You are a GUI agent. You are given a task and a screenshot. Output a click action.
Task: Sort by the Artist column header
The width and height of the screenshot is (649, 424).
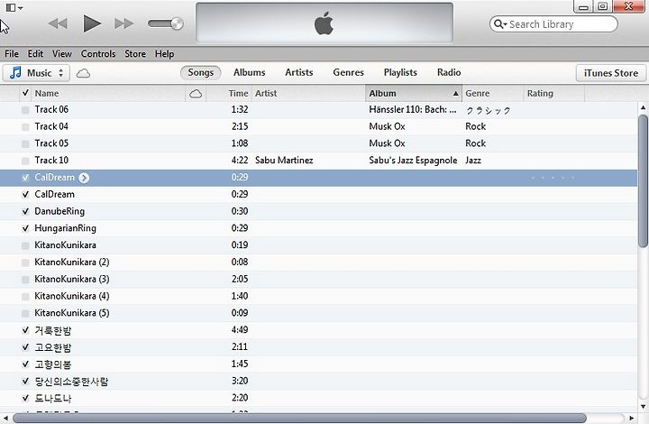click(308, 94)
